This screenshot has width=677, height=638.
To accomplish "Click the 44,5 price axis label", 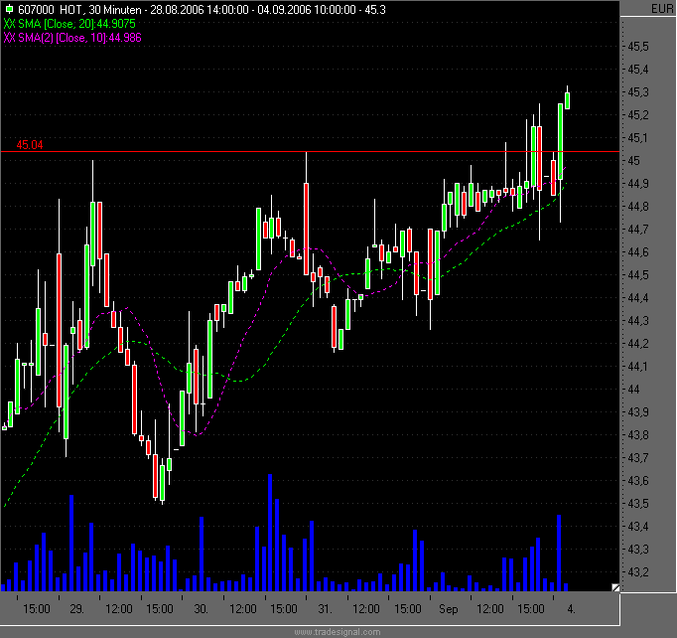I will pos(637,275).
